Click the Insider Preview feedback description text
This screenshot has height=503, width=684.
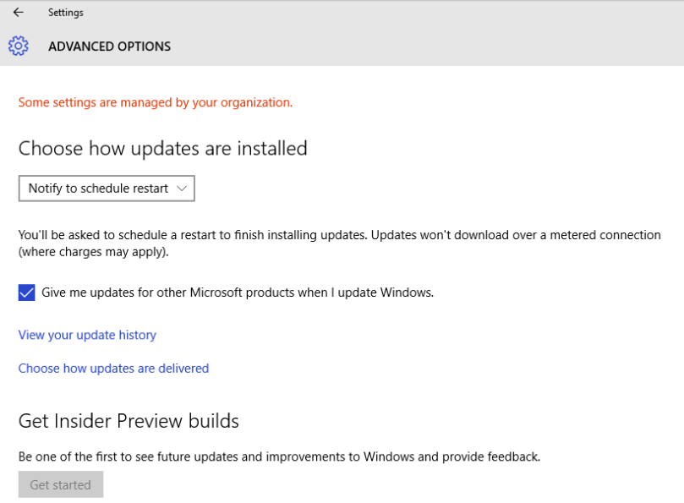coord(279,457)
